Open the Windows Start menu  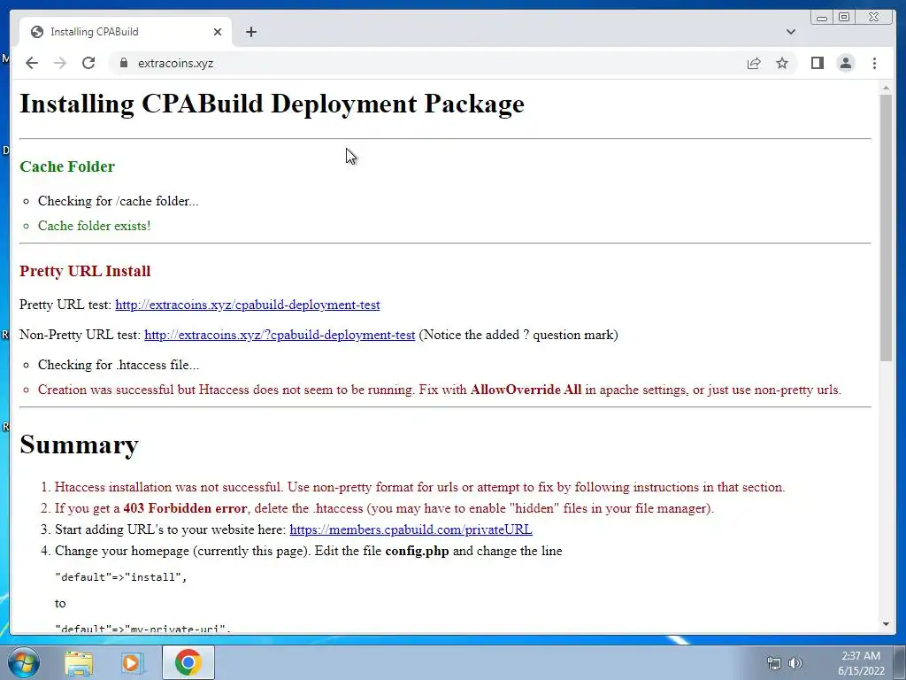coord(23,662)
